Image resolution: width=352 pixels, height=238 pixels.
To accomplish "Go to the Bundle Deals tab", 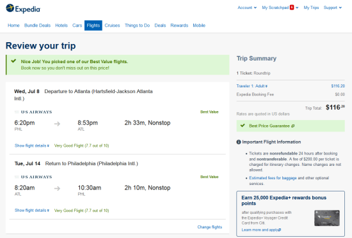I will 37,26.
